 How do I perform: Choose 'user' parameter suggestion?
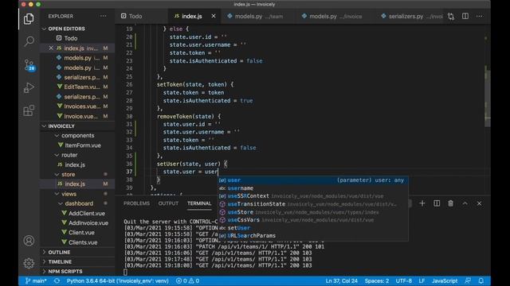(313, 180)
